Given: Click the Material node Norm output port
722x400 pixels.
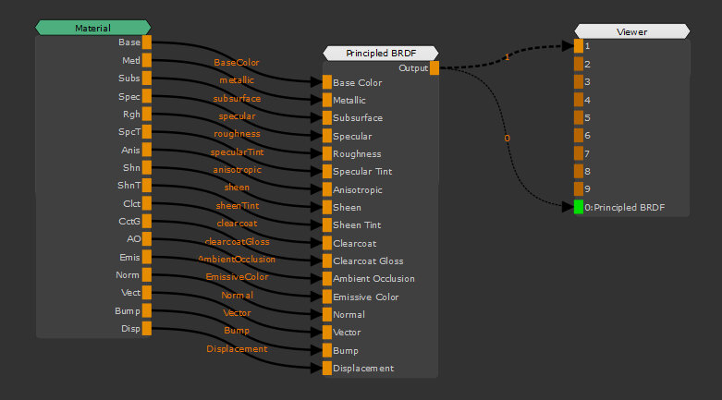Looking at the screenshot, I should [x=147, y=275].
